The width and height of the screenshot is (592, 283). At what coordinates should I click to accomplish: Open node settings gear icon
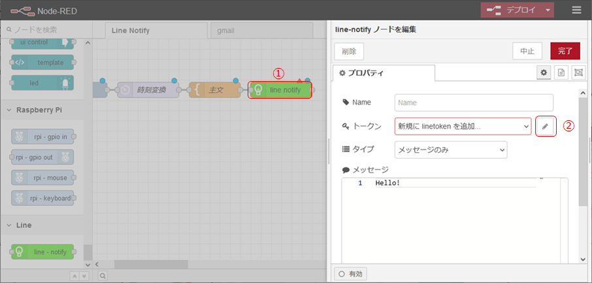(544, 73)
